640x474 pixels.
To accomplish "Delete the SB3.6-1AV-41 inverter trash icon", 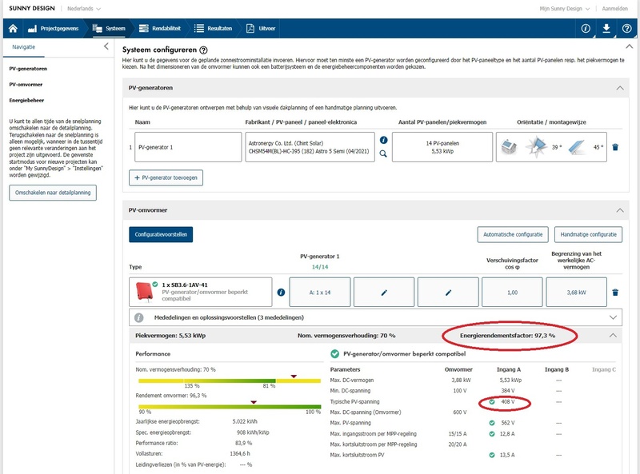I will [615, 292].
